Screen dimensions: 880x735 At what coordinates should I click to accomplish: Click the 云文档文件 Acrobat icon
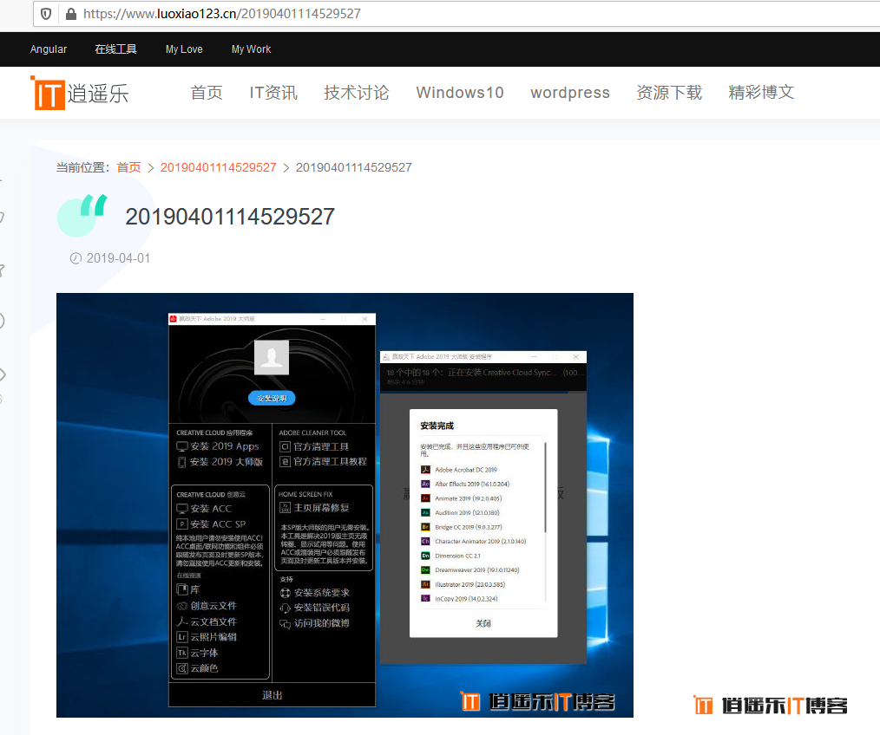(182, 621)
